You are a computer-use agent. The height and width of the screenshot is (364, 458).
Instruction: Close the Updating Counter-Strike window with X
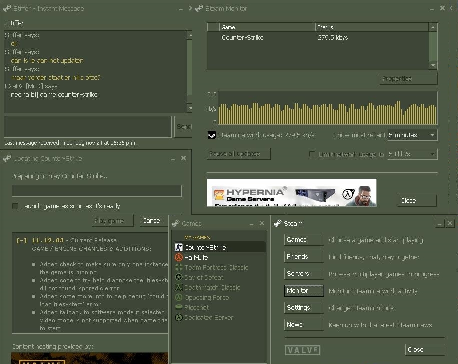coord(183,158)
